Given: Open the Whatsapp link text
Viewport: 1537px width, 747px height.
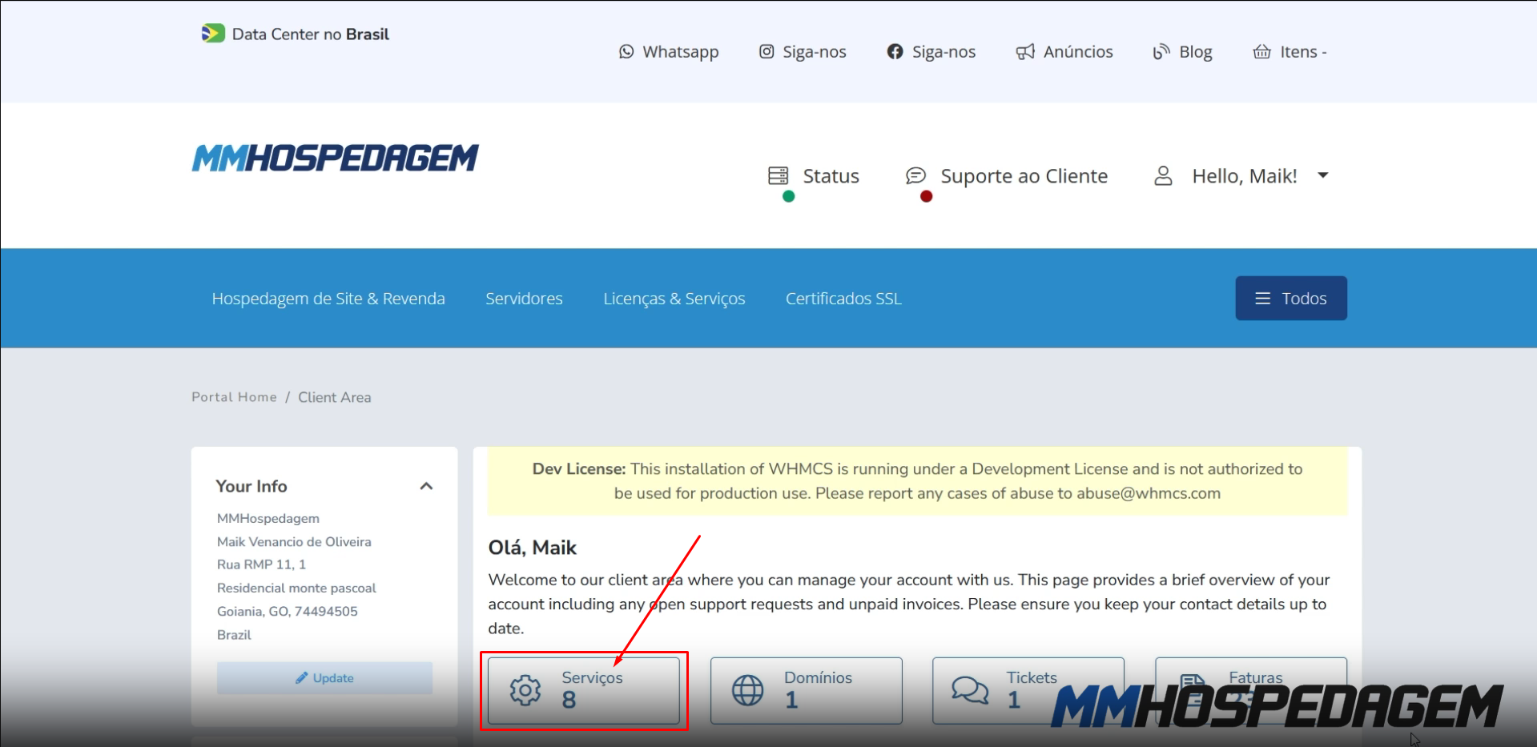Looking at the screenshot, I should [x=681, y=52].
